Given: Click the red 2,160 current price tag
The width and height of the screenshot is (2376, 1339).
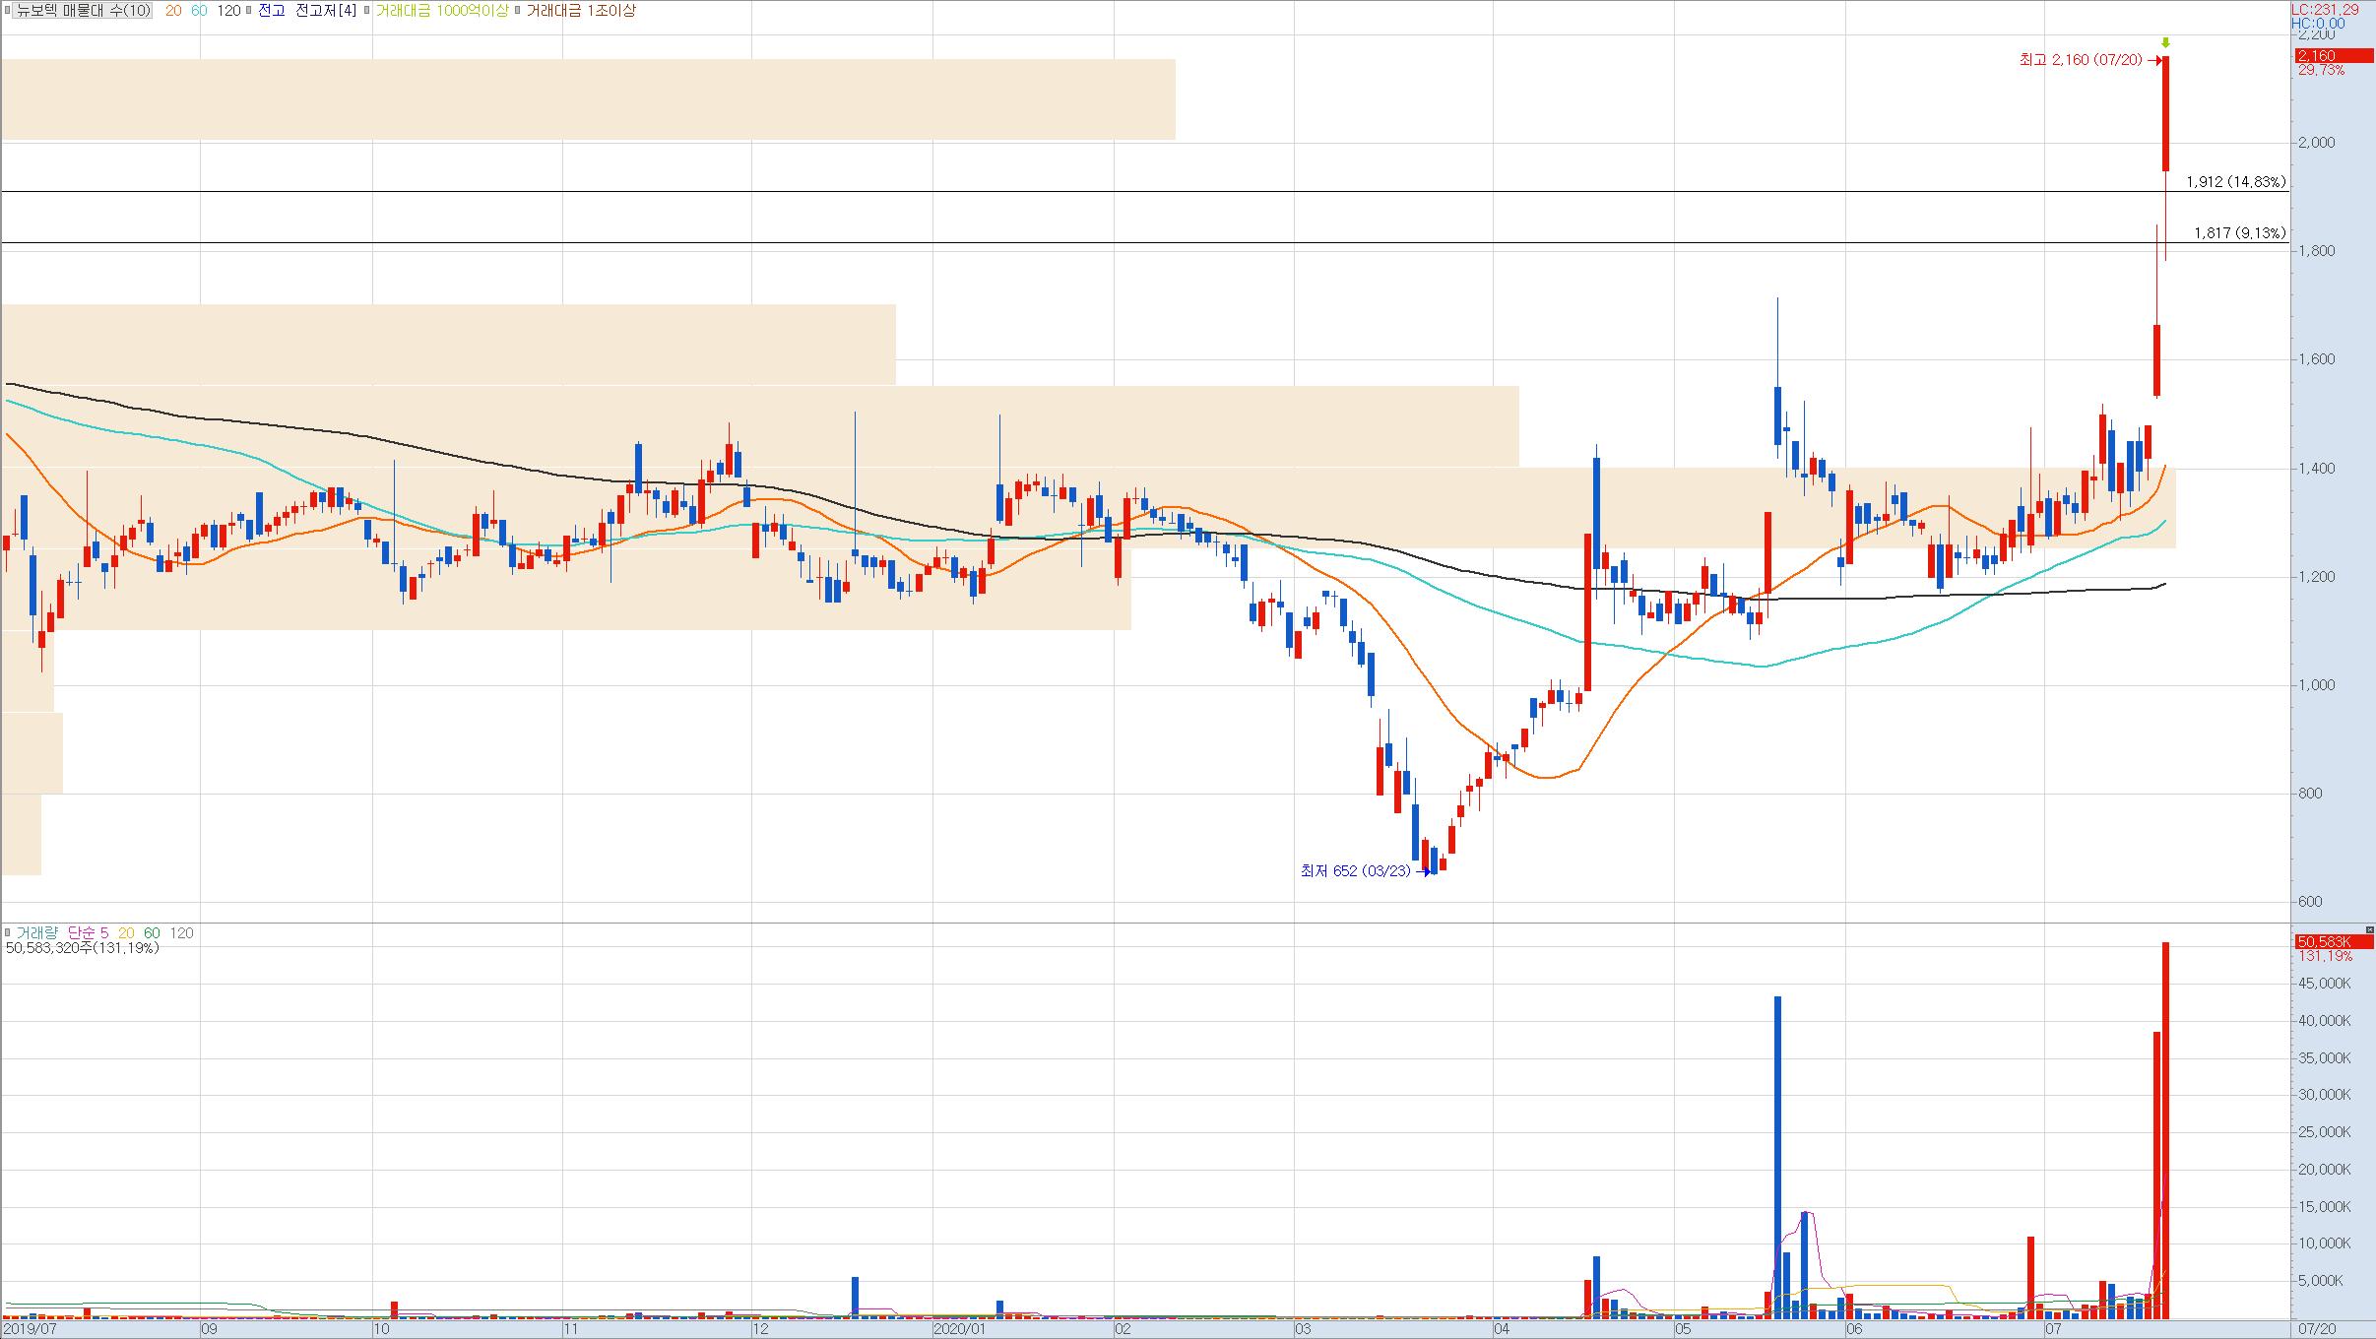Looking at the screenshot, I should tap(2333, 56).
